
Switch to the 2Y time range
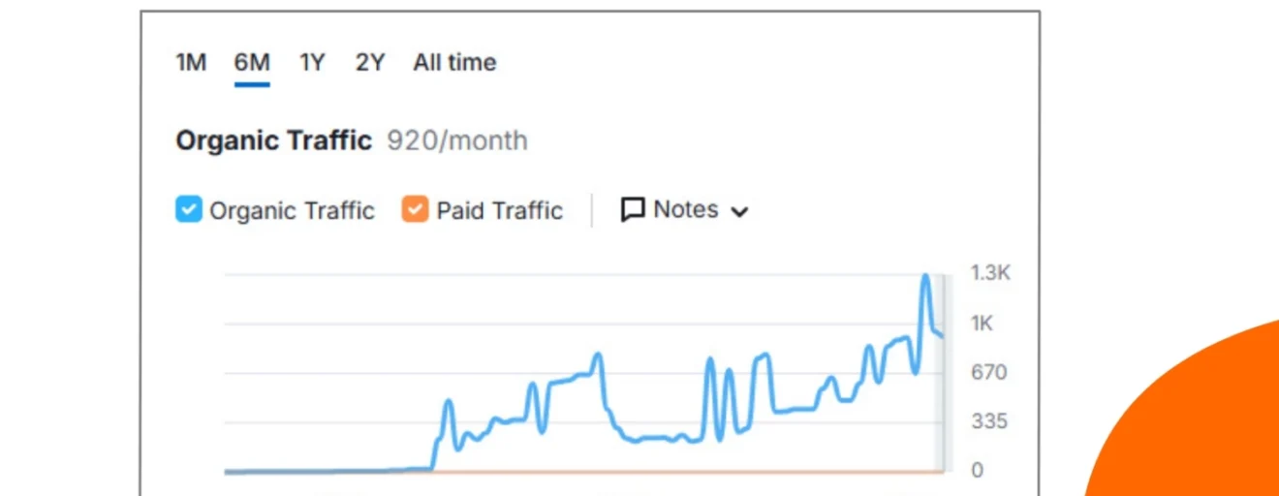pyautogui.click(x=370, y=63)
